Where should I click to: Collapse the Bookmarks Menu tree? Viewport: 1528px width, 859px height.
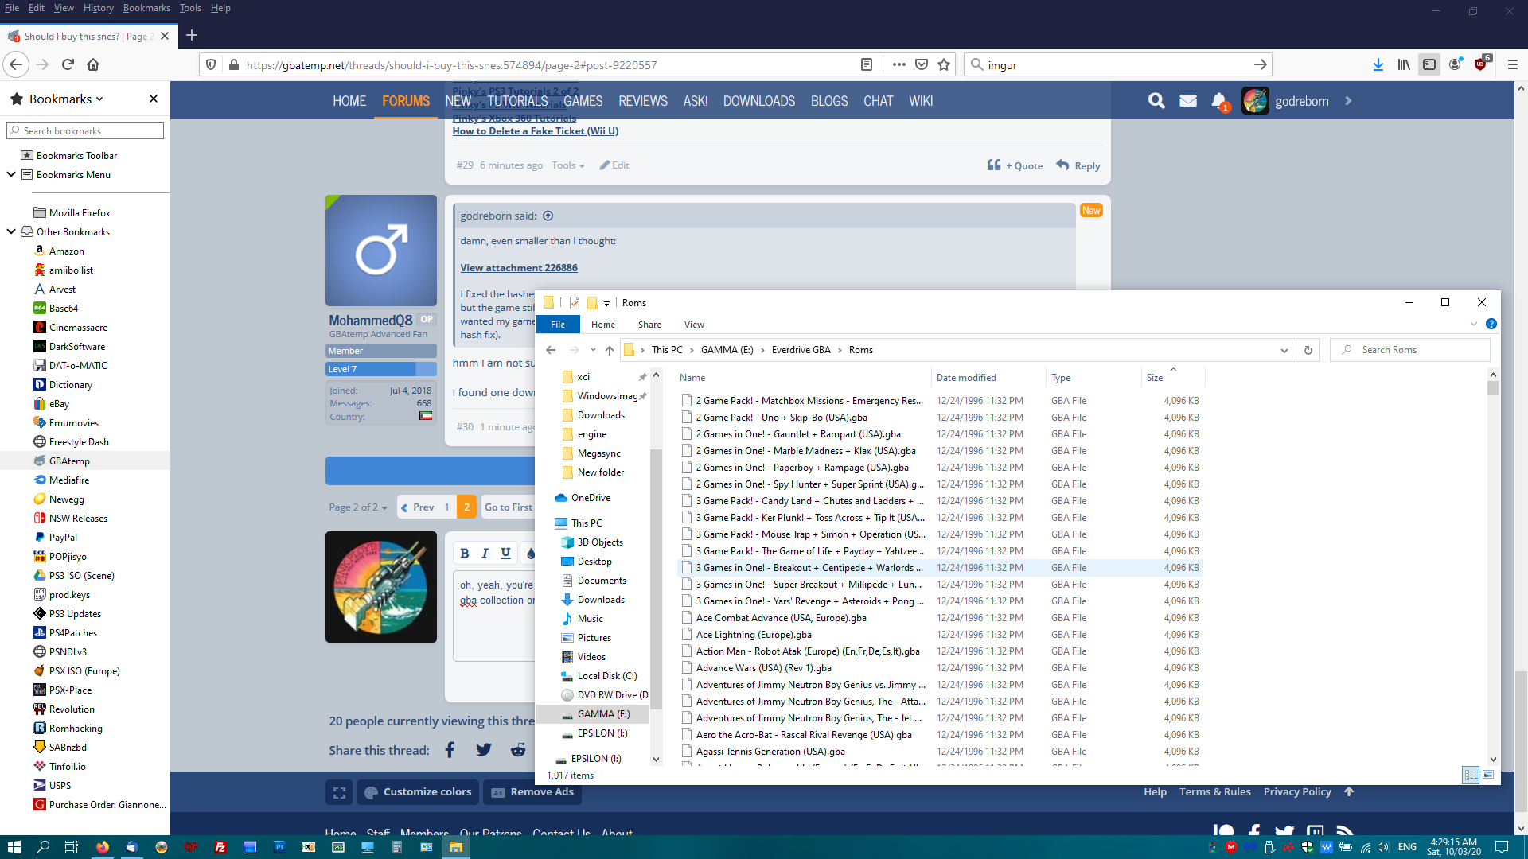[x=11, y=174]
